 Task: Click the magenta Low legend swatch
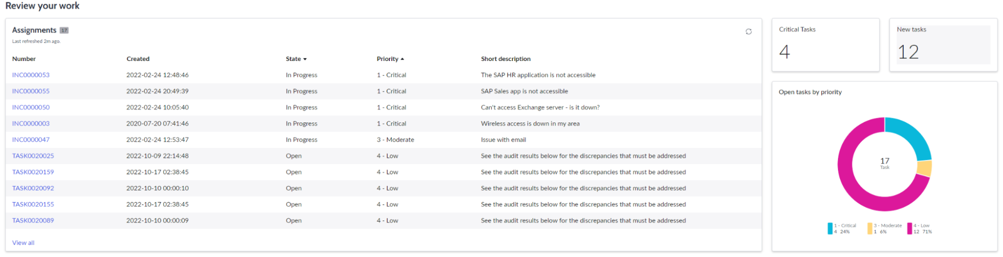pos(909,228)
